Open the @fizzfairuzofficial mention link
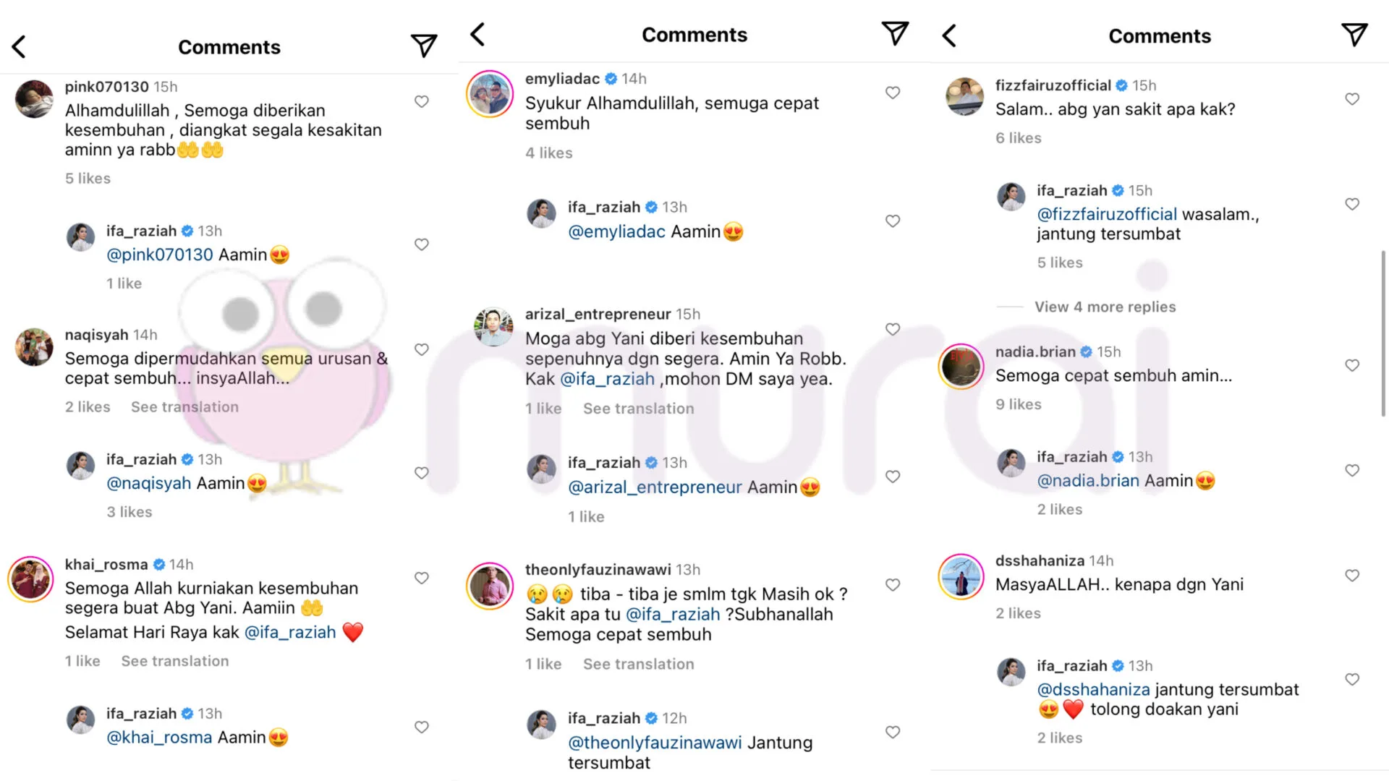Screen dimensions: 1389x781 coord(1107,214)
